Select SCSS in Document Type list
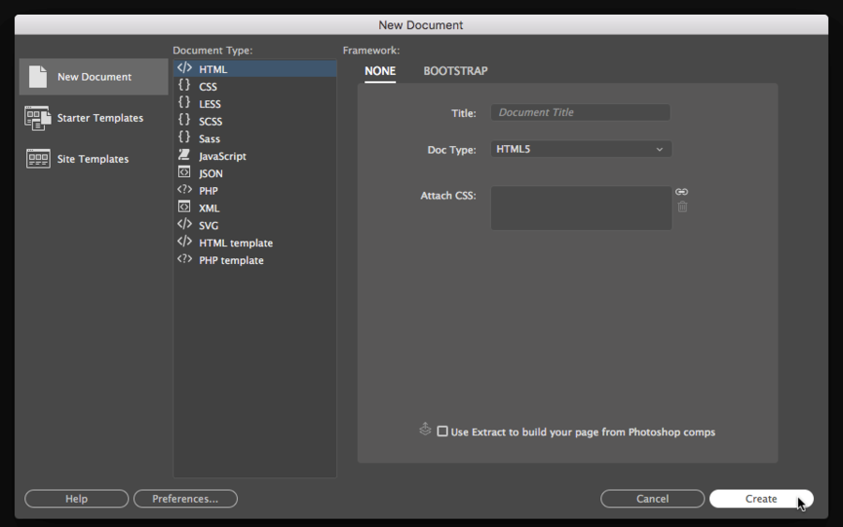 210,122
